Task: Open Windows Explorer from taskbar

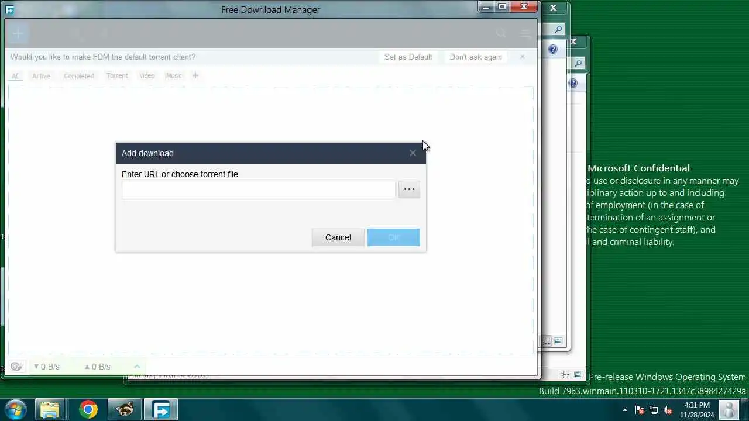Action: [x=50, y=409]
